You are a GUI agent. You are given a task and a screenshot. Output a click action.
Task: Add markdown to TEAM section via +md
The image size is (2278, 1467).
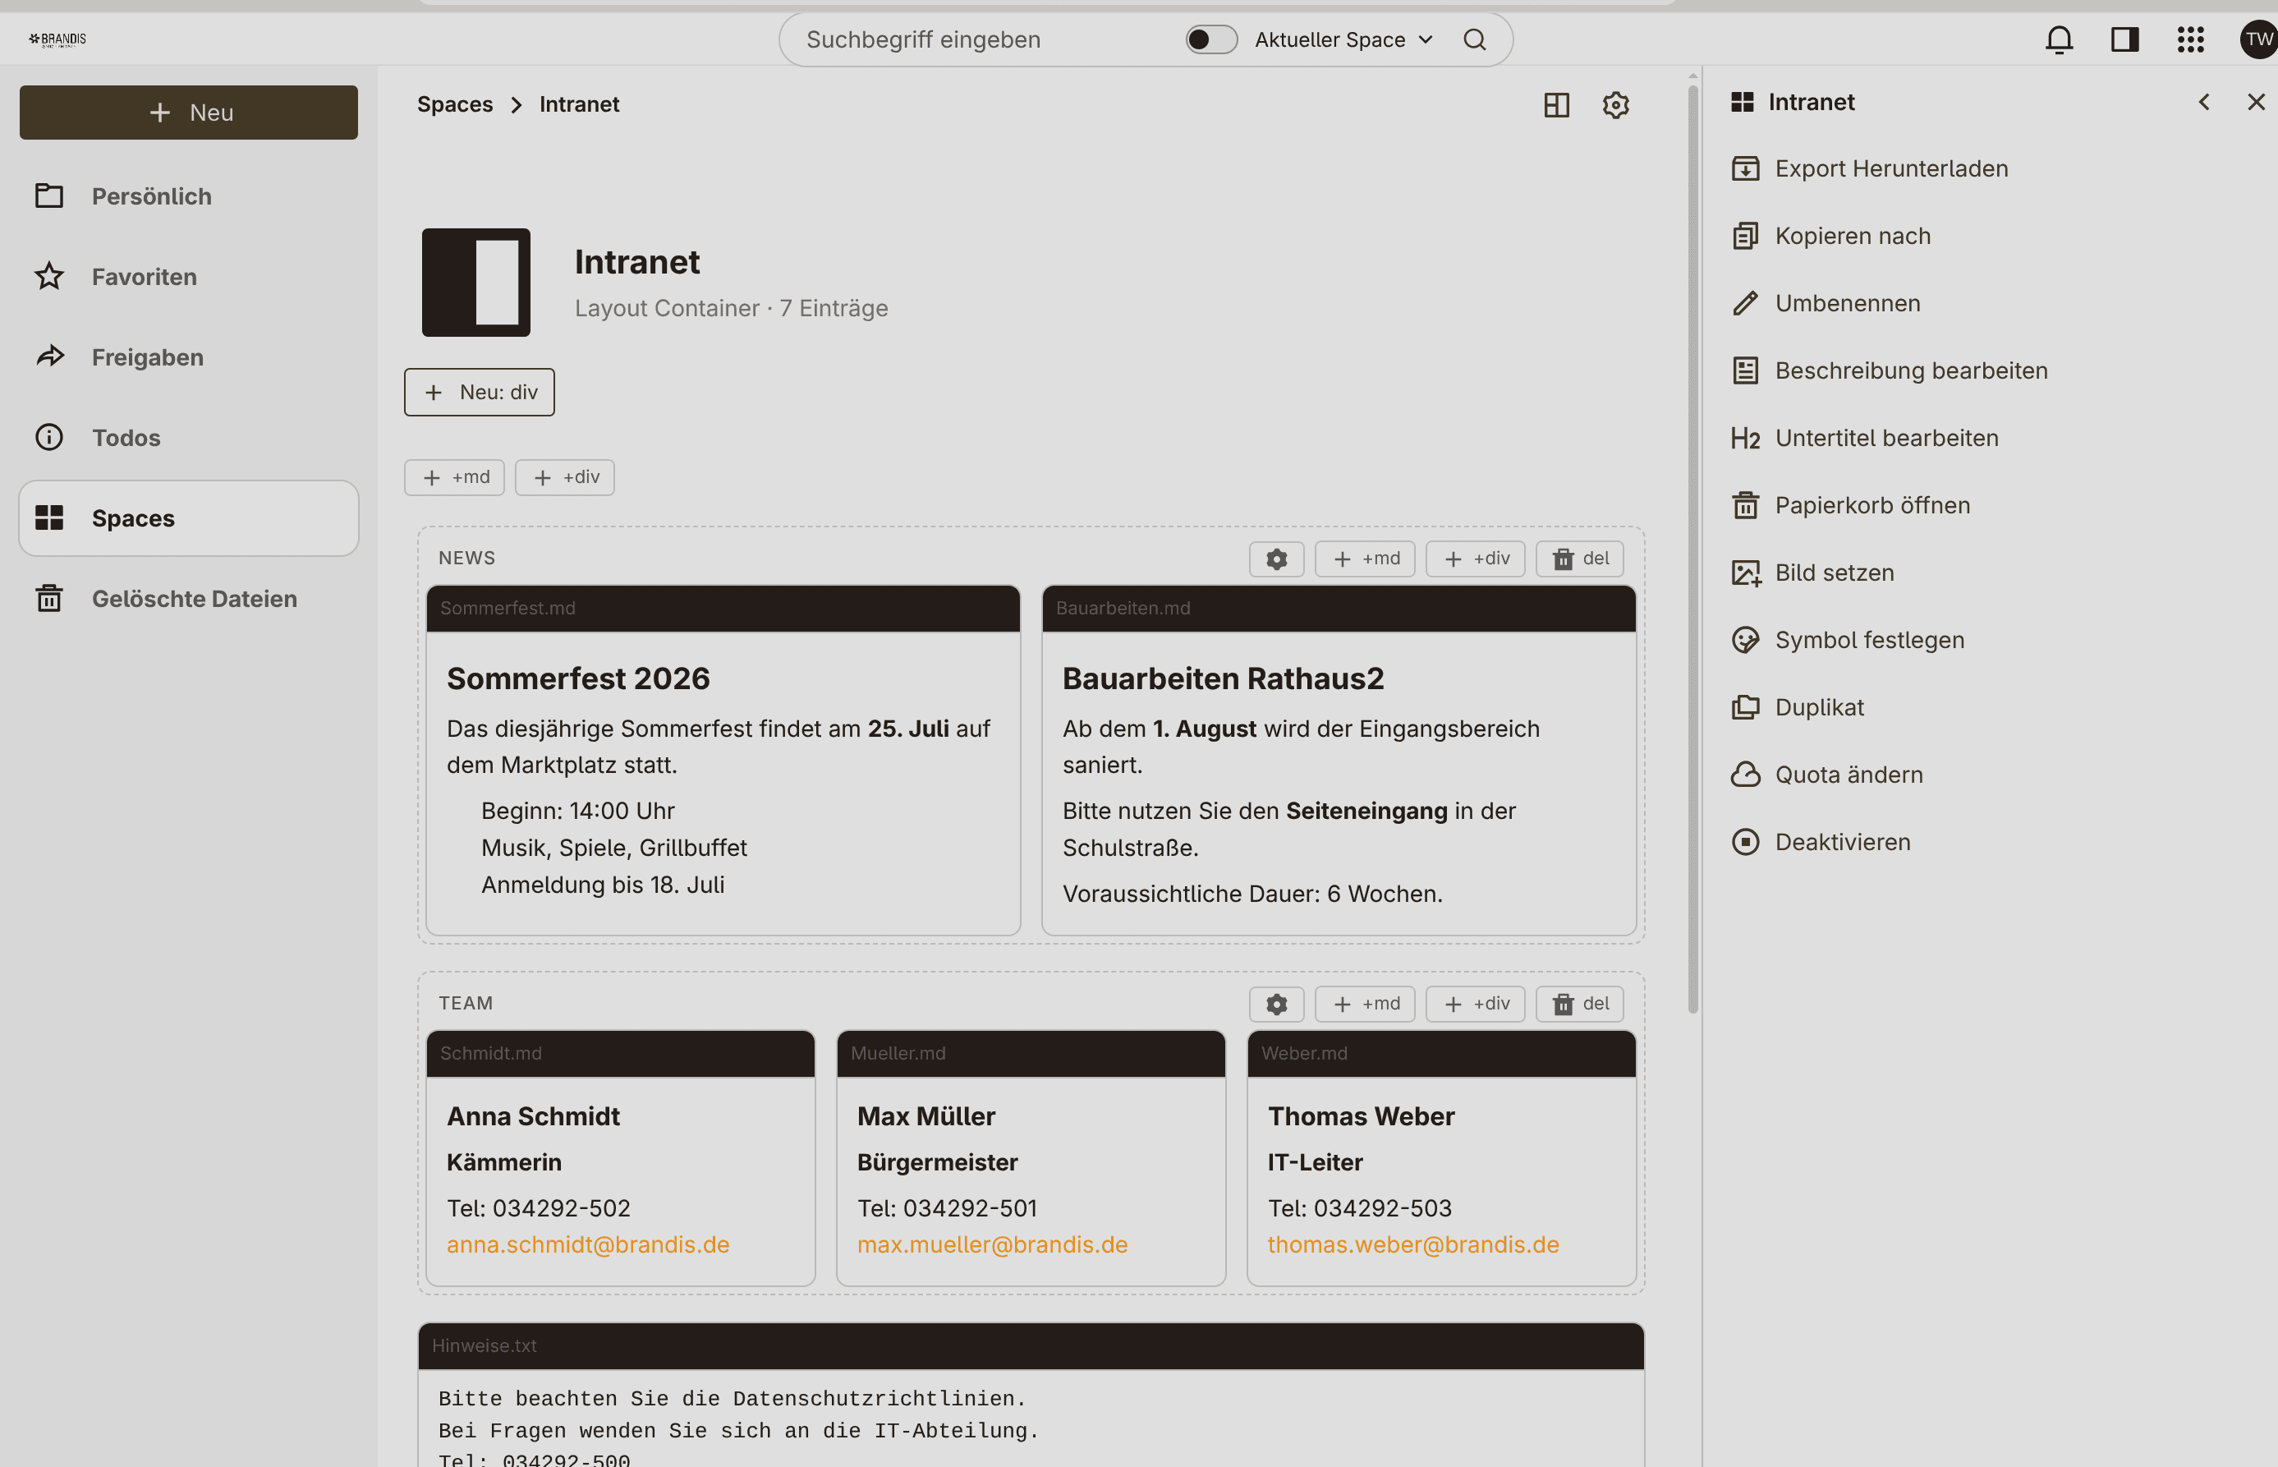1365,1003
